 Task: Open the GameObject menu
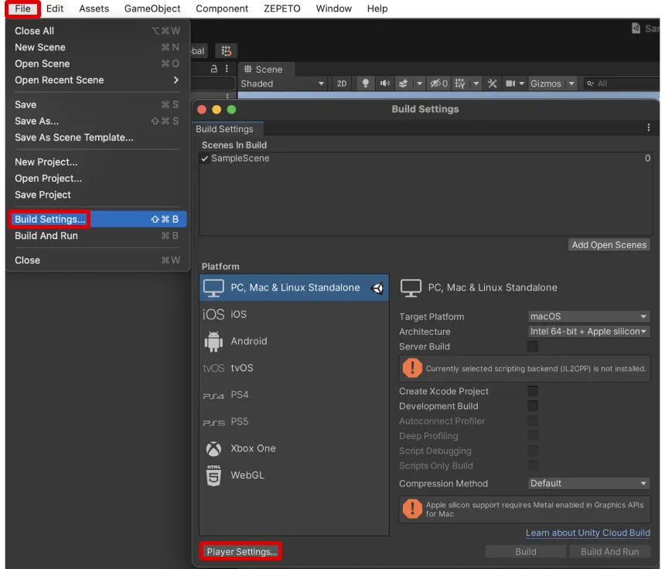152,9
